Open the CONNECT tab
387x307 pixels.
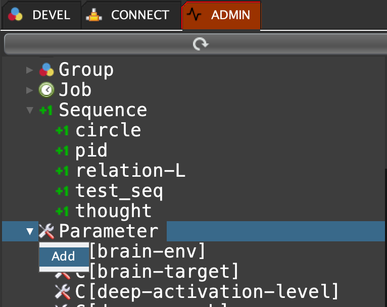(x=130, y=15)
